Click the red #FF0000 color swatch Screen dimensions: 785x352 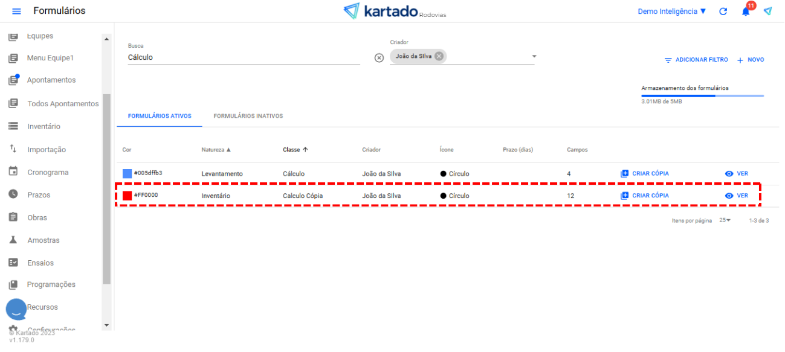[127, 196]
